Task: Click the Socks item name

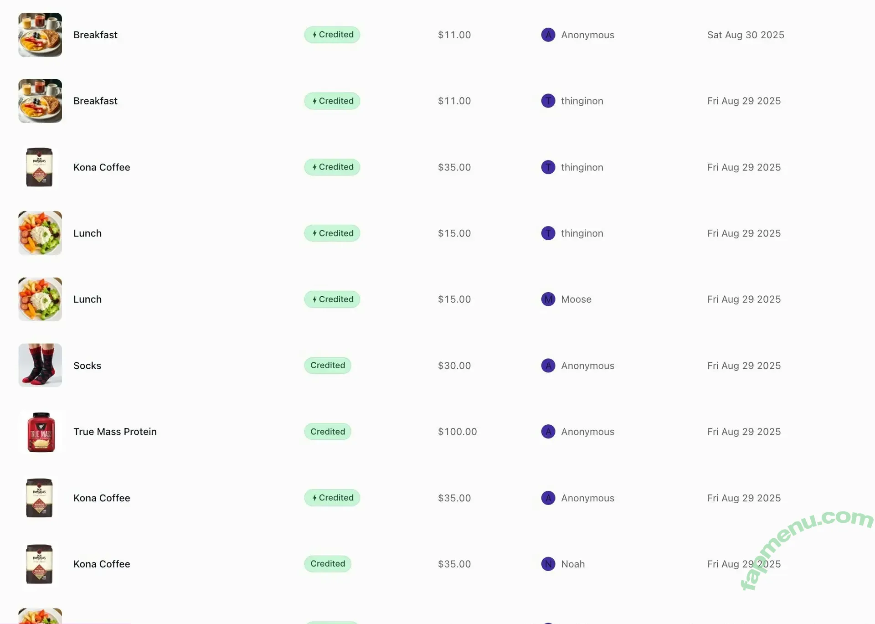Action: pos(87,366)
